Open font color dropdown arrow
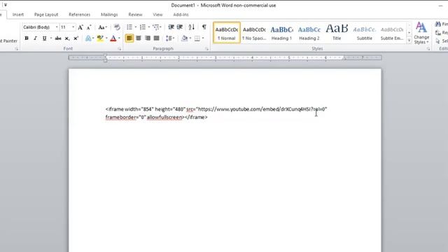448x252 pixels. [119, 38]
